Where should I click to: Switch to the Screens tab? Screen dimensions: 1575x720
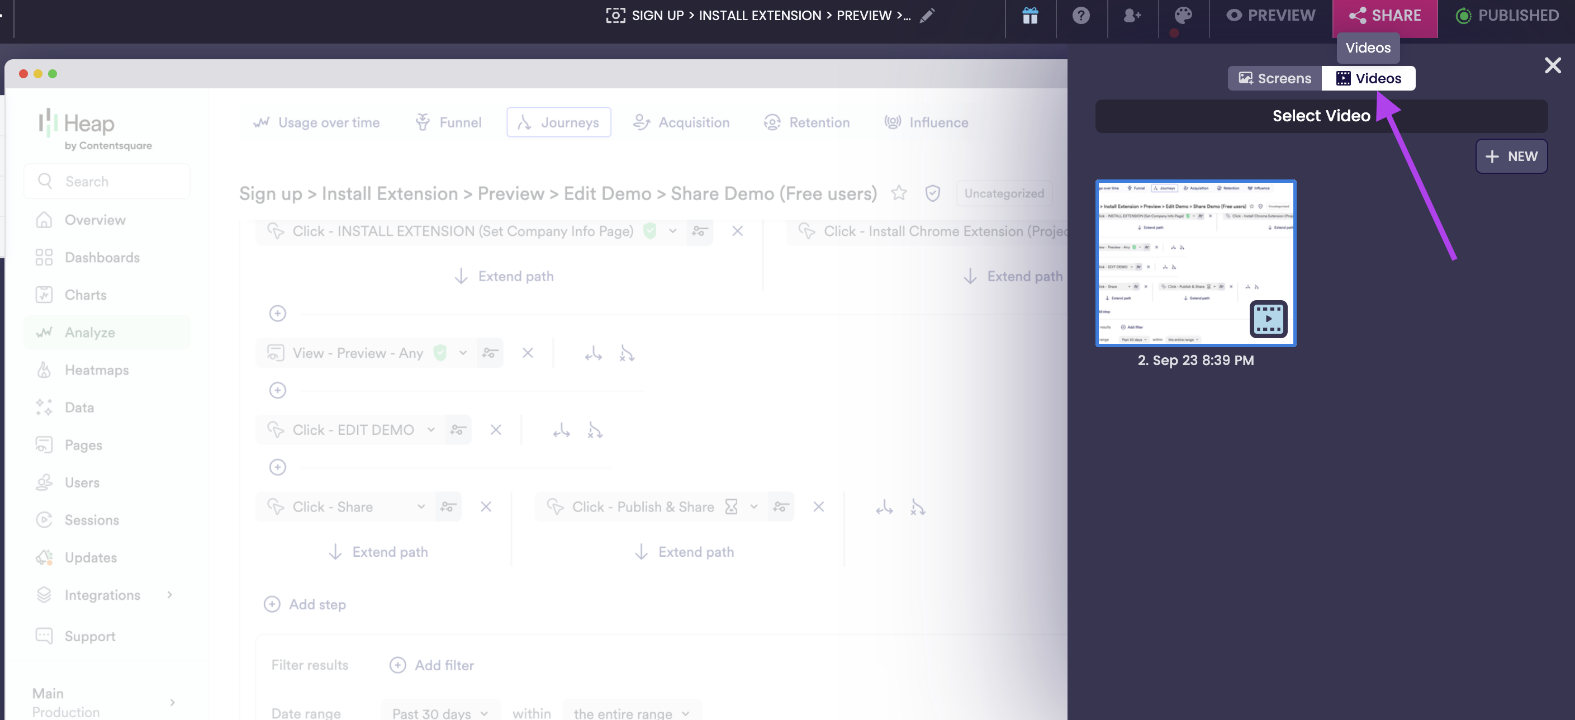[1275, 78]
